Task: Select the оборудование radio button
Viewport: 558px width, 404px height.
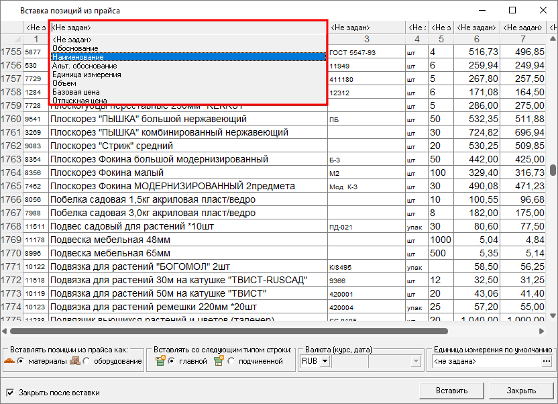Action: pyautogui.click(x=87, y=362)
